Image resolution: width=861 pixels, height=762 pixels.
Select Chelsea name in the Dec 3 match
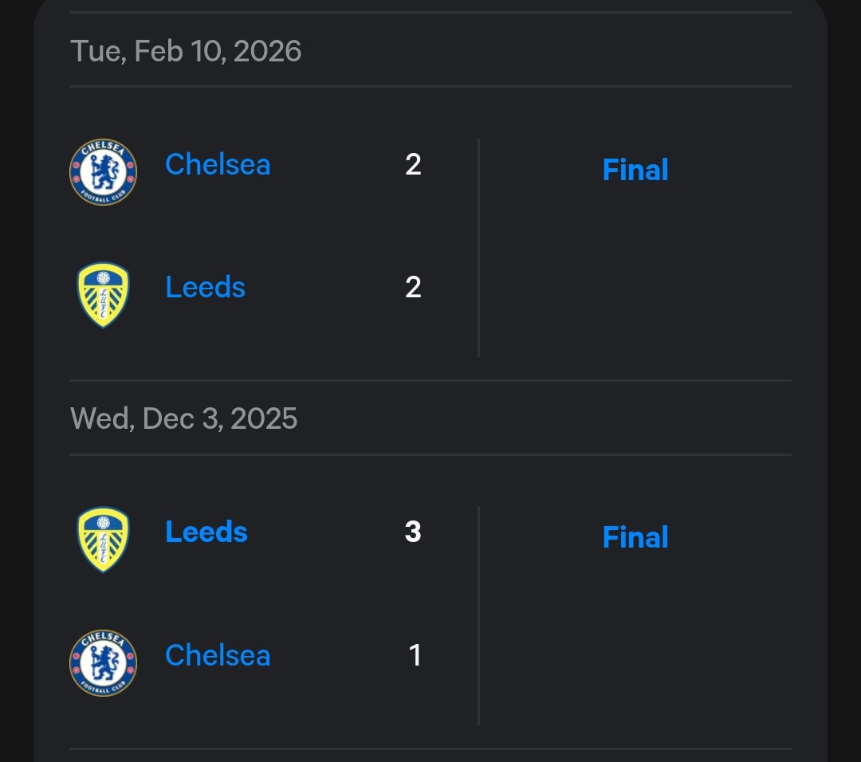pyautogui.click(x=218, y=655)
